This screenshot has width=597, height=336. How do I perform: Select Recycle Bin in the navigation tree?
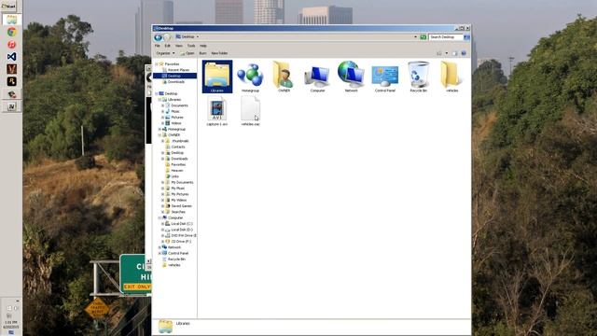(174, 259)
